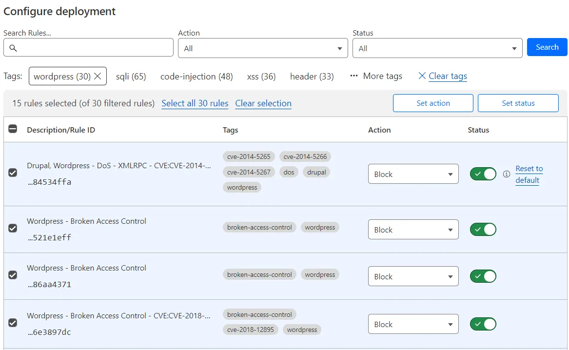This screenshot has height=350, width=569.
Task: Click the Select all 30 rules link
Action: pos(195,103)
